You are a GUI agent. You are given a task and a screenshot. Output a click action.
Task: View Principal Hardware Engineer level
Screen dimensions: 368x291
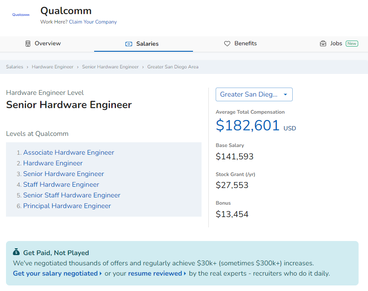point(67,206)
